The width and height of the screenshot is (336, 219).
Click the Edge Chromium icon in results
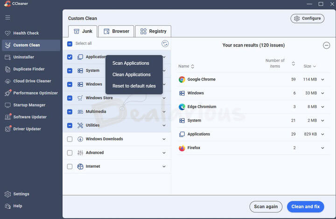coord(182,107)
